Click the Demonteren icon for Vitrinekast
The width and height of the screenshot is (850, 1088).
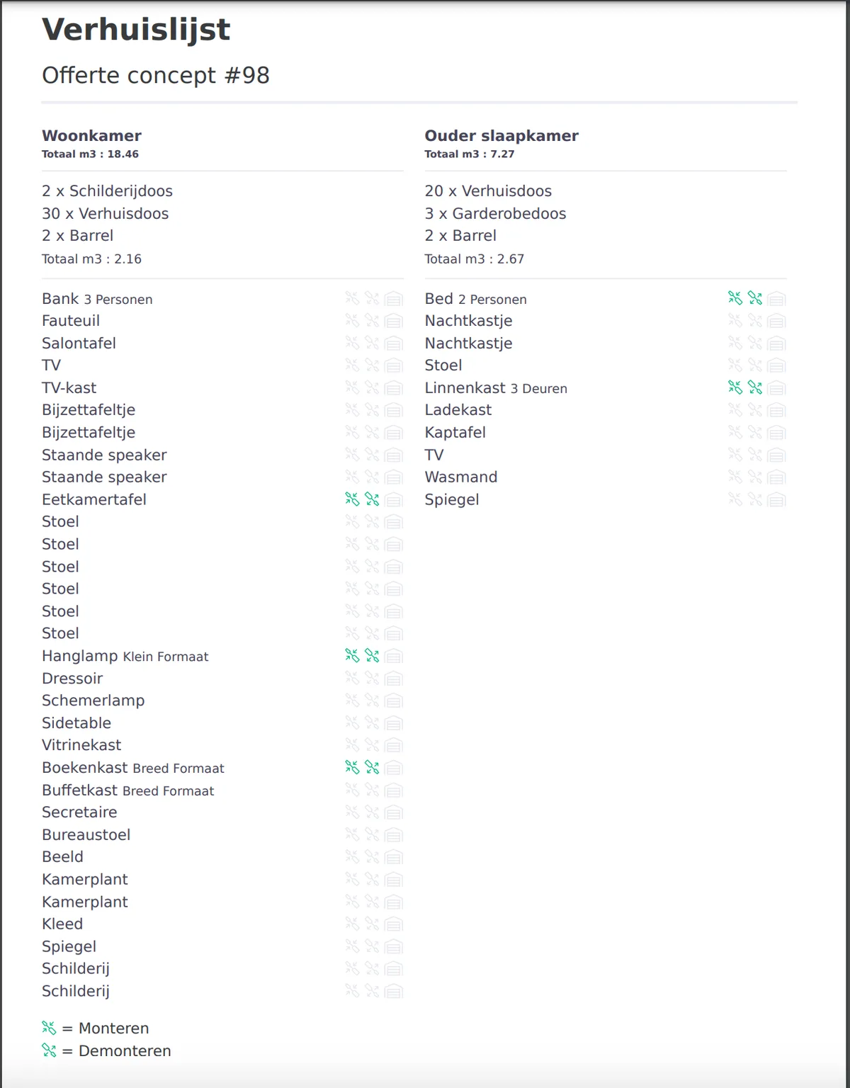(372, 745)
